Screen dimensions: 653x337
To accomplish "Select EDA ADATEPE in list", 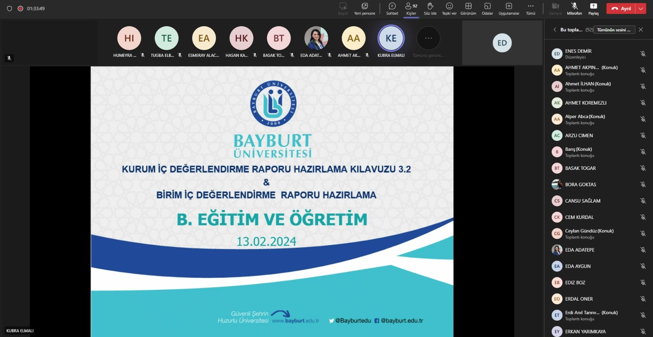I will click(599, 250).
